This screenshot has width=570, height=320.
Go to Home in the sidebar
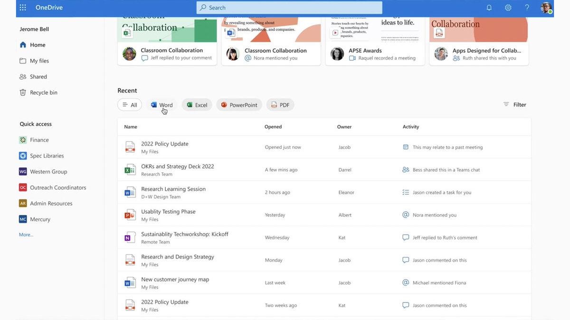[38, 45]
